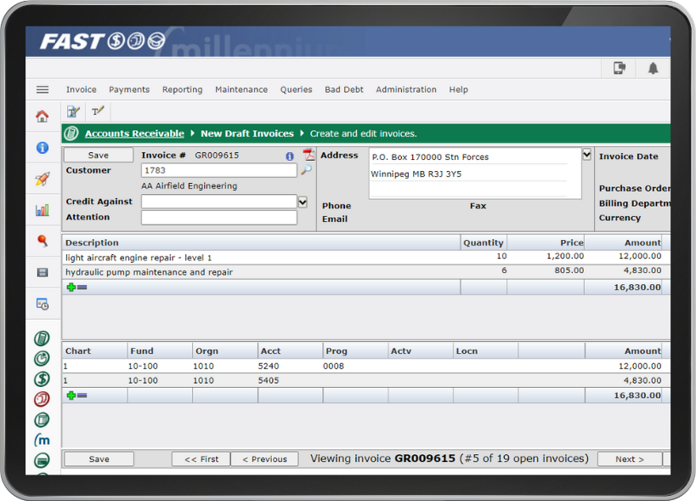Click the green plus to add an invoice line
Viewport: 696px width, 501px height.
point(70,287)
